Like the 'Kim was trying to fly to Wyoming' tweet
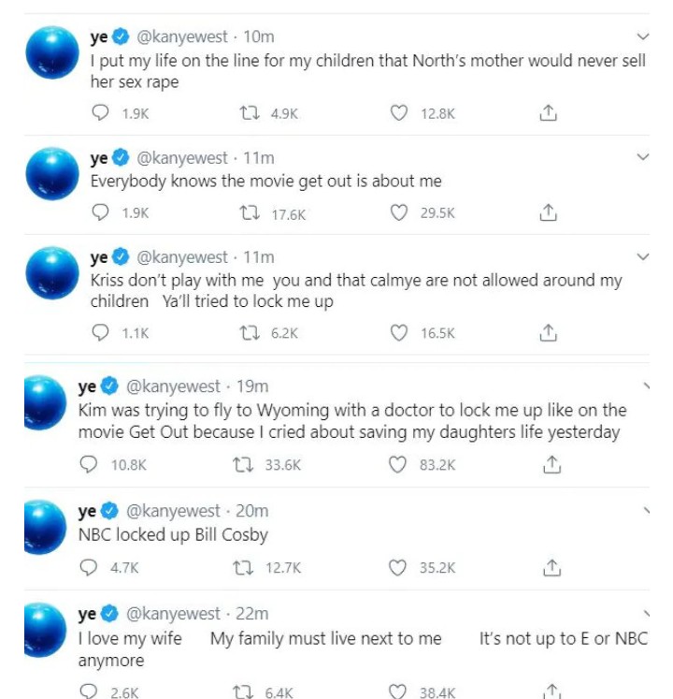 pos(399,464)
